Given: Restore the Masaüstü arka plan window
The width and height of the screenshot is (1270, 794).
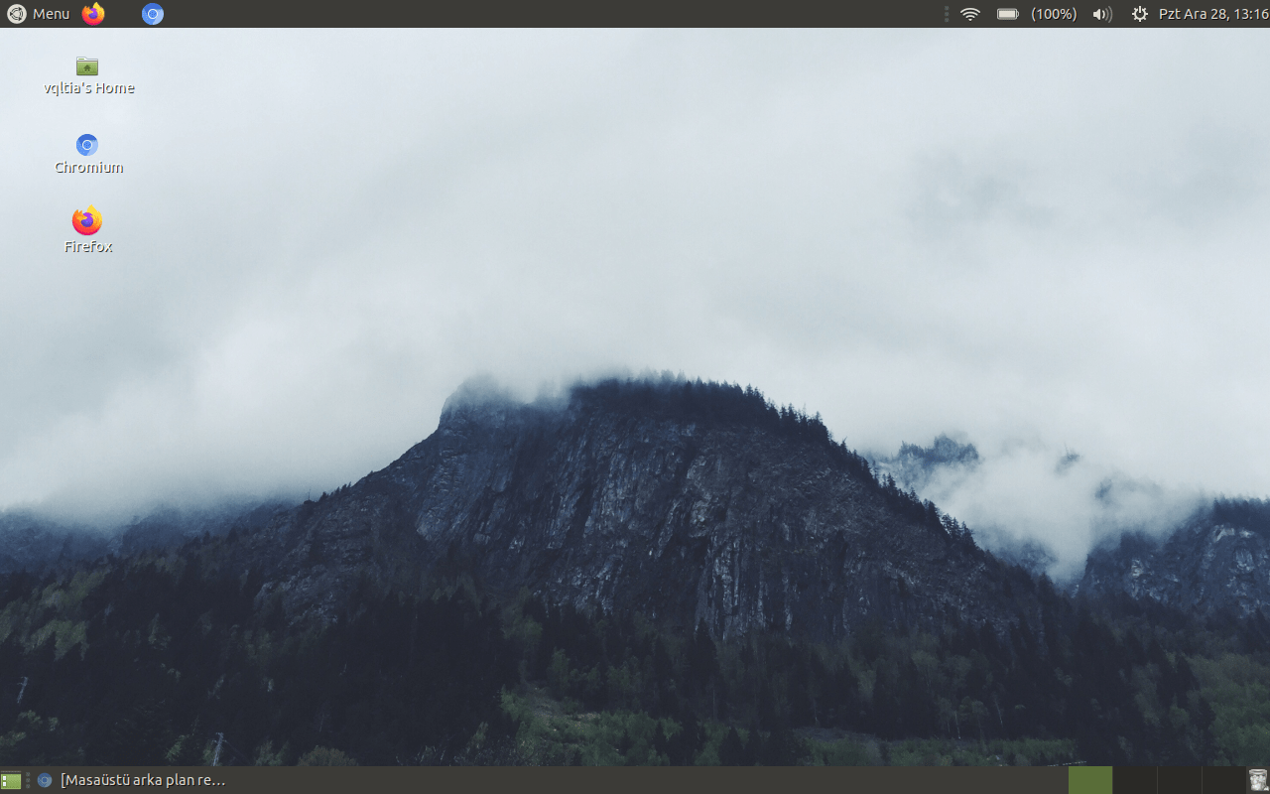Looking at the screenshot, I should [132, 780].
